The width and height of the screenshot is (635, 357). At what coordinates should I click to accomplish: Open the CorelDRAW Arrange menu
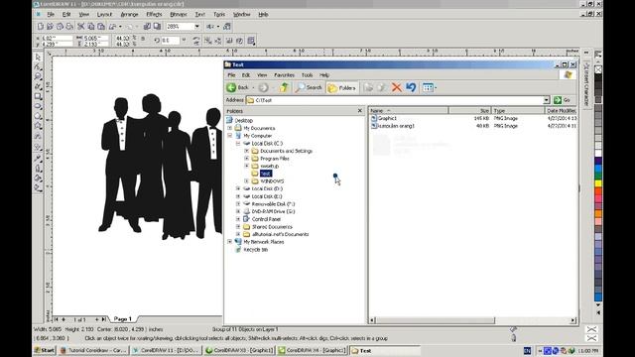point(129,14)
